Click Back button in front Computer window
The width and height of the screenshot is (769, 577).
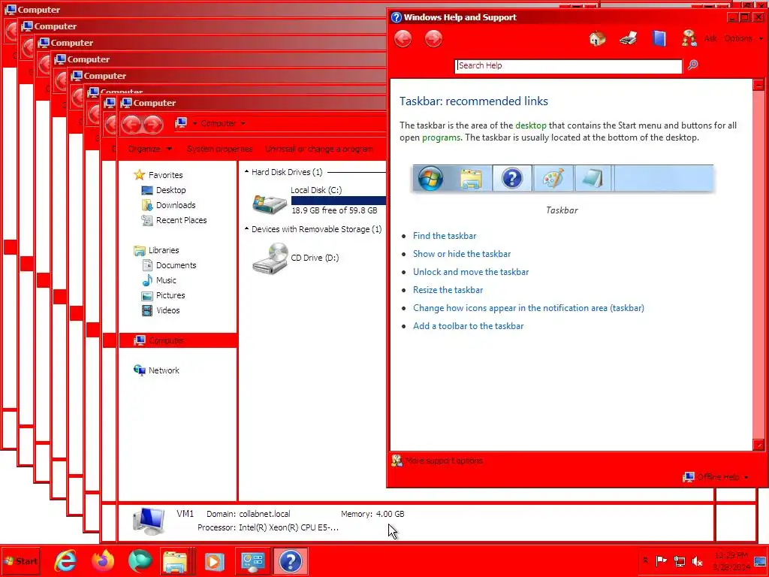click(131, 124)
